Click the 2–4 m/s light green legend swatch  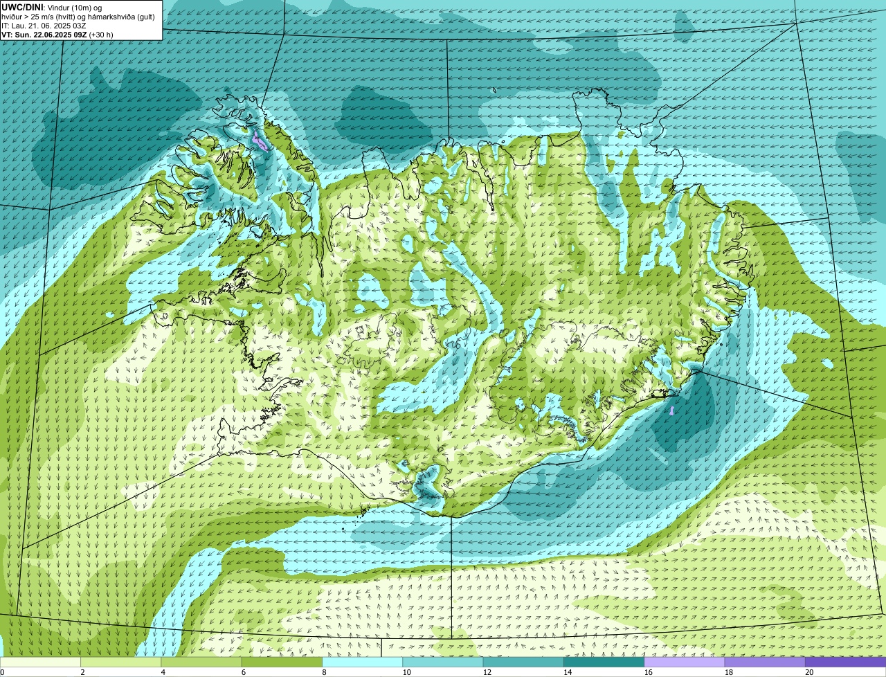tap(120, 662)
